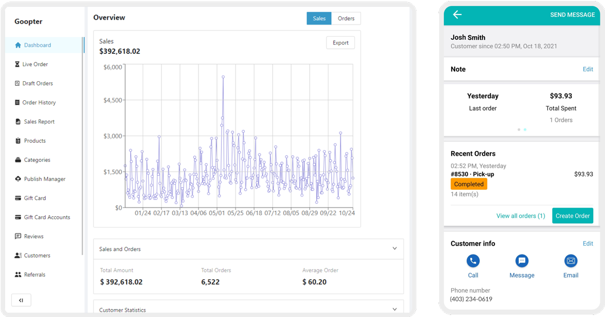Go back using the arrow in header
The width and height of the screenshot is (605, 317).
pos(457,14)
